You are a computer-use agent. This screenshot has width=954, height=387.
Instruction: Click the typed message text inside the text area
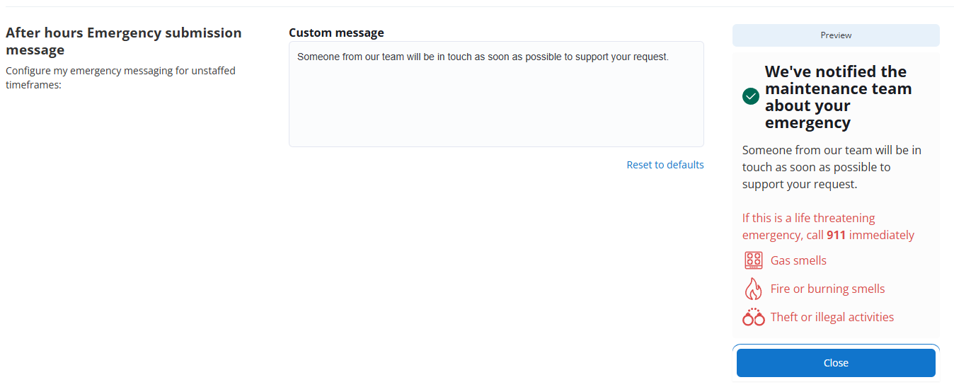pos(482,57)
